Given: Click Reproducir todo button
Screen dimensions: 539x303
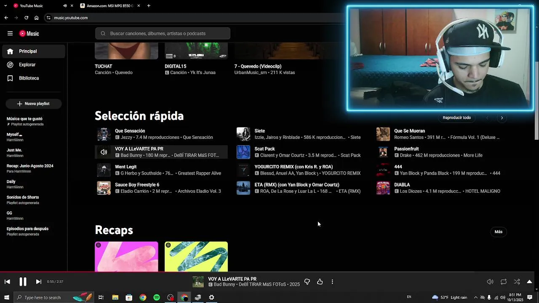Looking at the screenshot, I should pos(457,118).
